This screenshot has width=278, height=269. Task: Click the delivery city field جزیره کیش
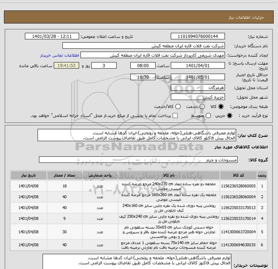(x=198, y=97)
